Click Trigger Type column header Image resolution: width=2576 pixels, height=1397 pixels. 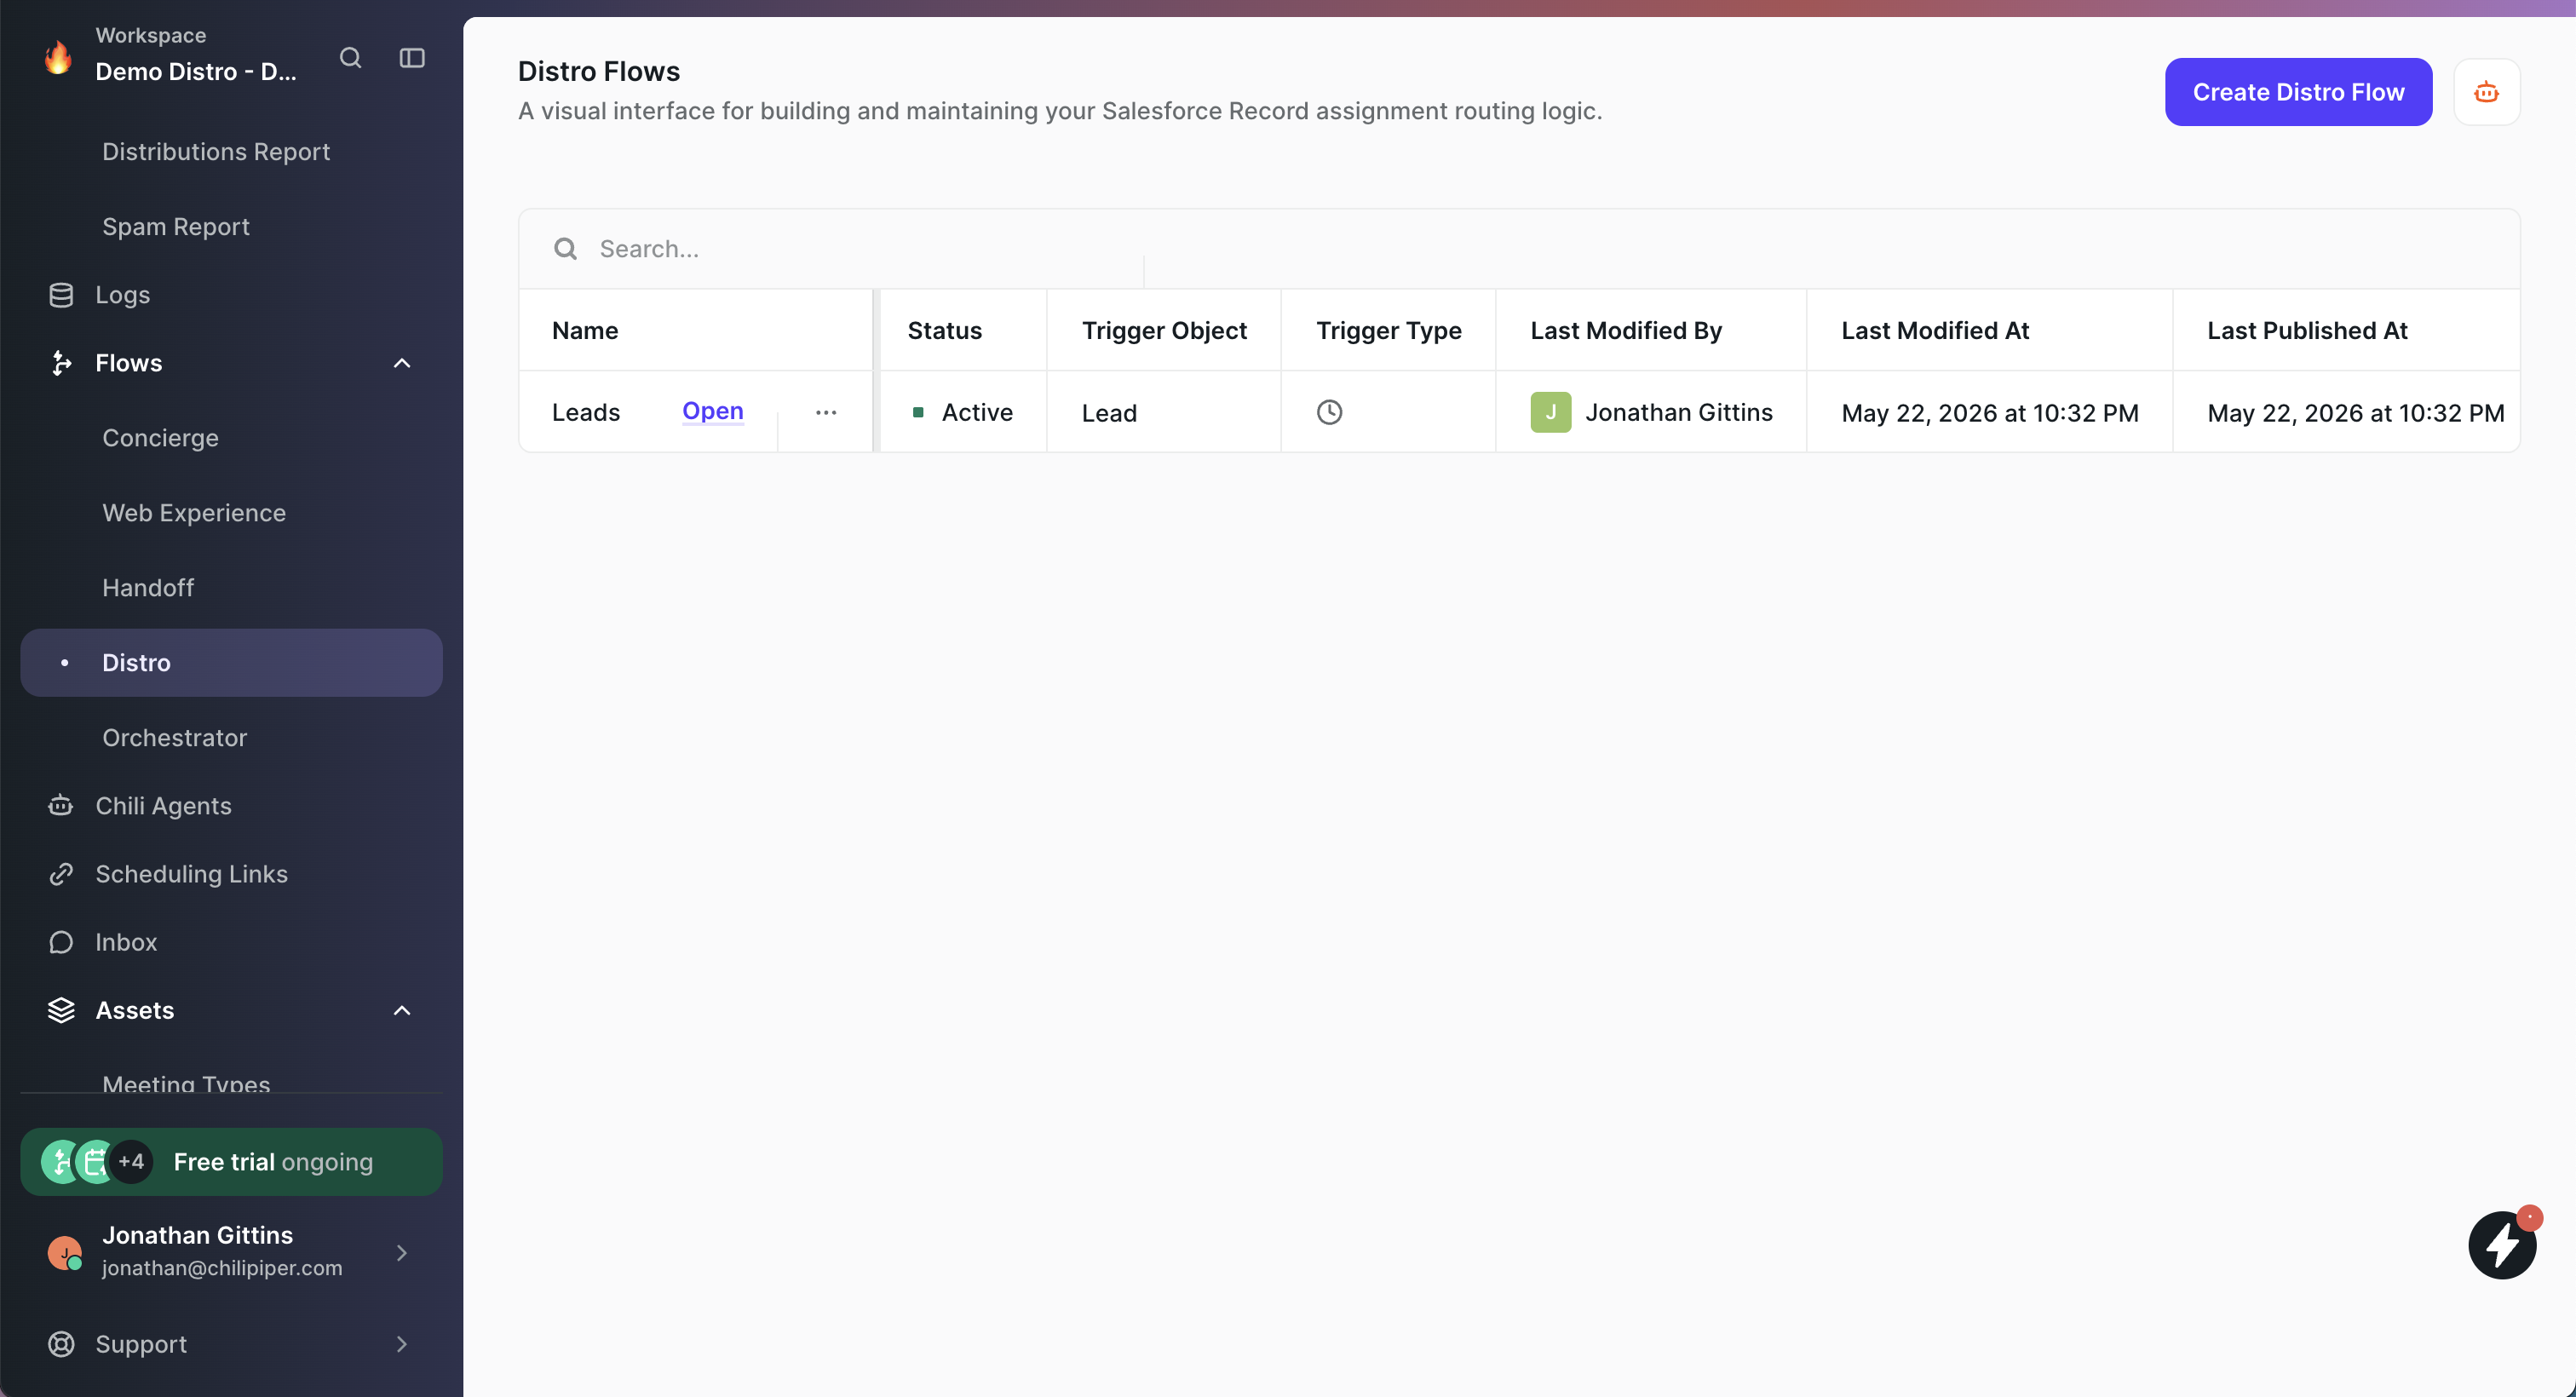(1388, 331)
